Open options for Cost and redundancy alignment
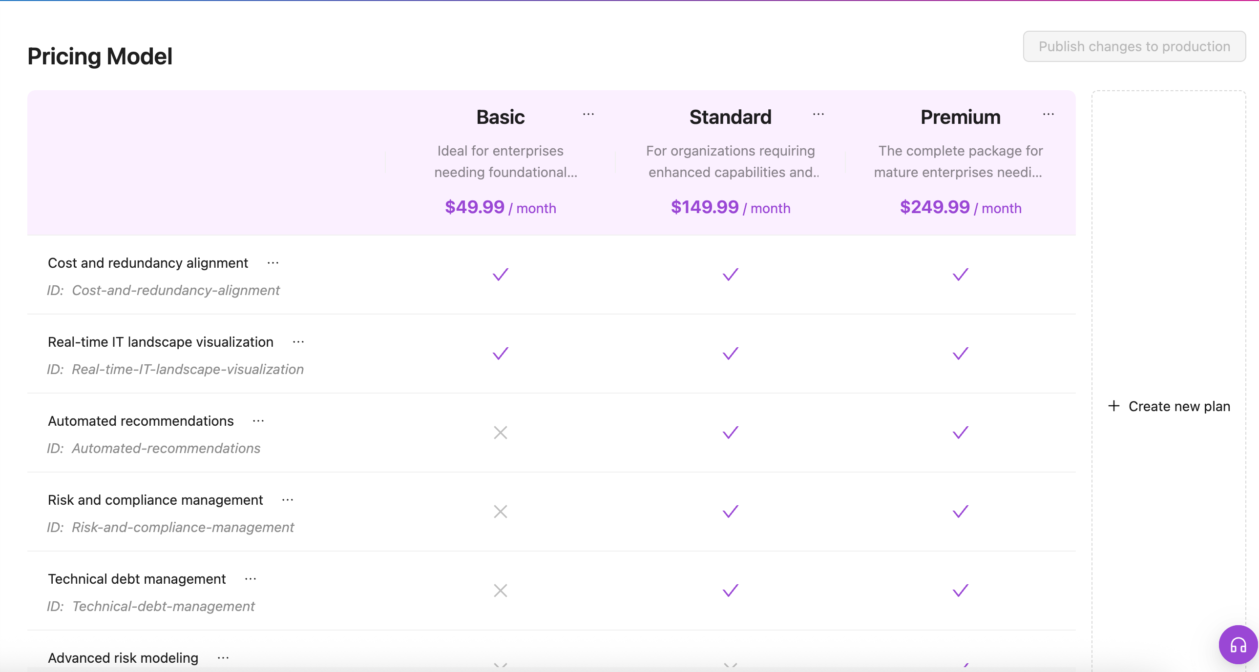Viewport: 1259px width, 672px height. (273, 263)
